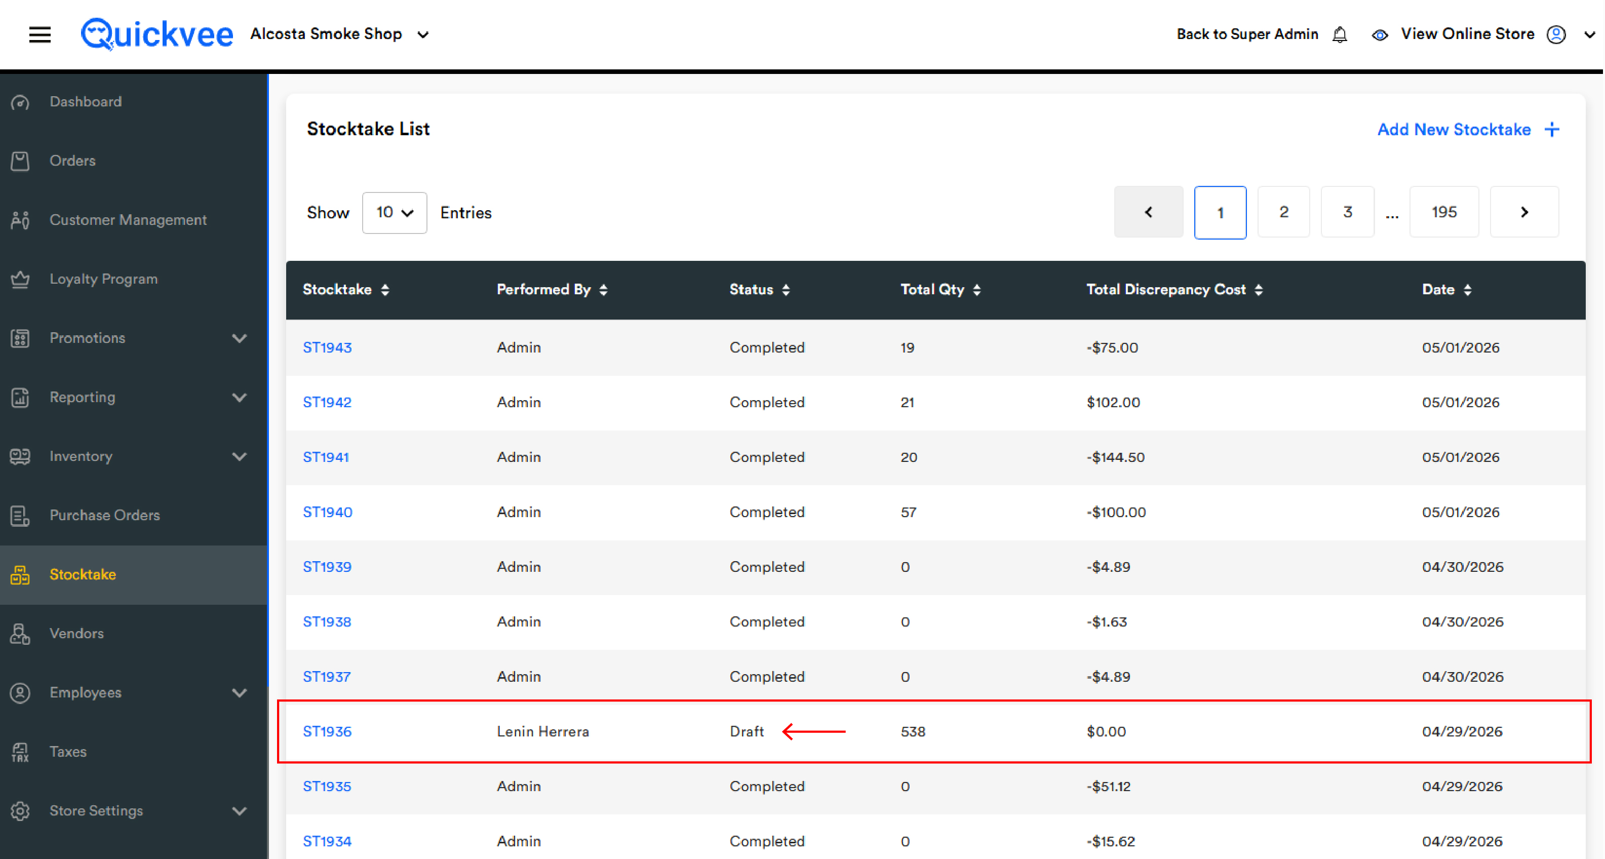Expand the Inventory submenu chevron
Viewport: 1605px width, 859px height.
coord(239,456)
